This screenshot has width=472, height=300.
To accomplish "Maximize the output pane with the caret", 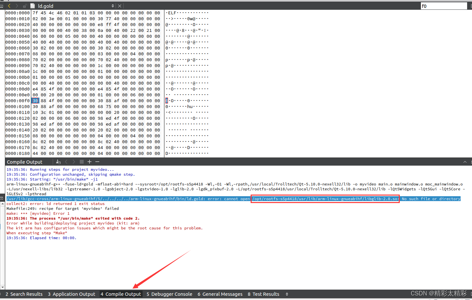I will pos(465,162).
